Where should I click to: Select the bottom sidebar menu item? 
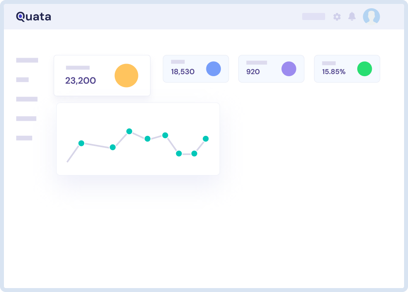(x=24, y=138)
